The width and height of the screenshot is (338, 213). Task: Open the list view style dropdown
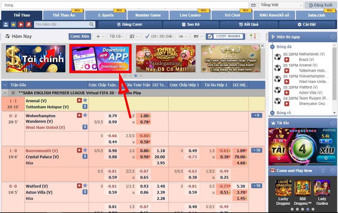pyautogui.click(x=182, y=36)
